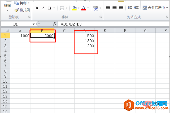
Task: Click the Insert Function fx icon
Action: (54, 24)
